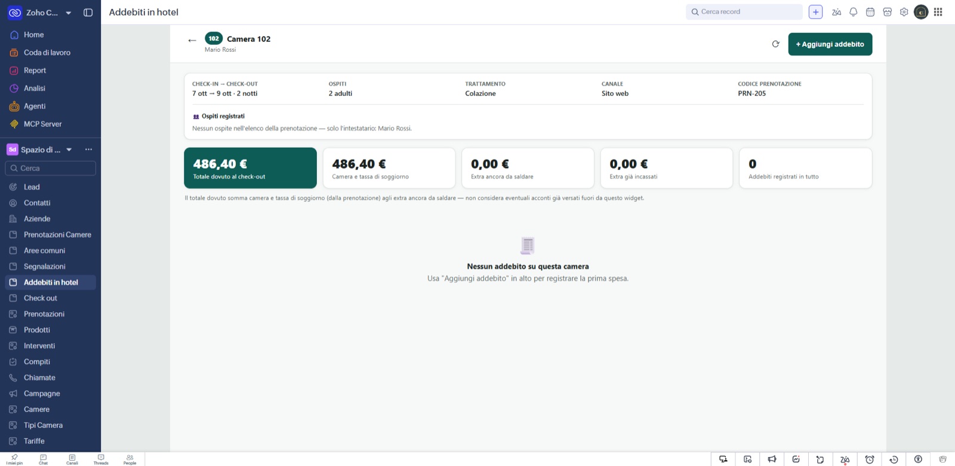Viewport: 955px width, 466px height.
Task: Collapse the sidebar panel toggle icon
Action: click(x=88, y=13)
